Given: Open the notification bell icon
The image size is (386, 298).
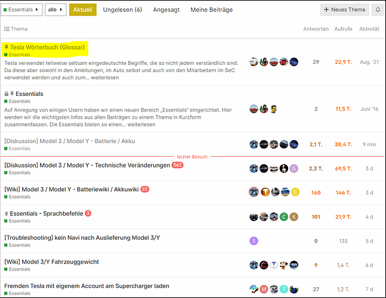Looking at the screenshot, I should point(378,10).
